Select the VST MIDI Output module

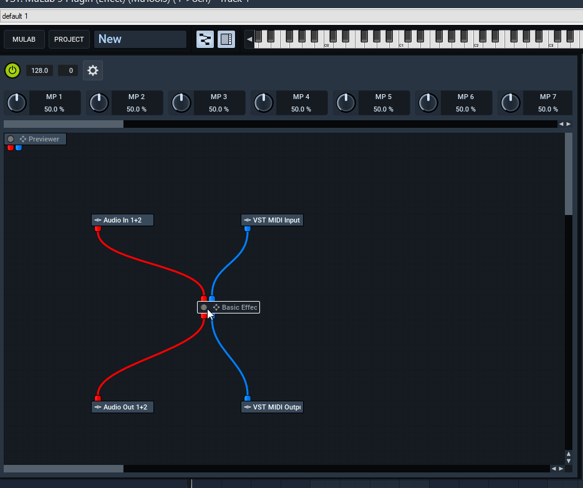point(272,407)
